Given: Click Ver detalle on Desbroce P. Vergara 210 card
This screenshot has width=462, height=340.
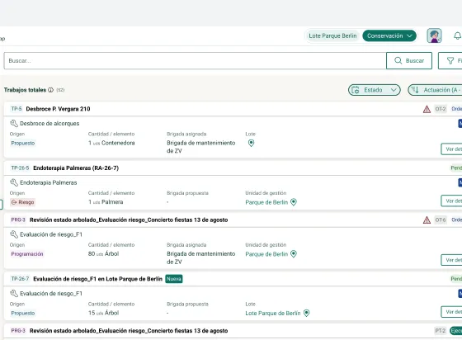Looking at the screenshot, I should pos(451,149).
